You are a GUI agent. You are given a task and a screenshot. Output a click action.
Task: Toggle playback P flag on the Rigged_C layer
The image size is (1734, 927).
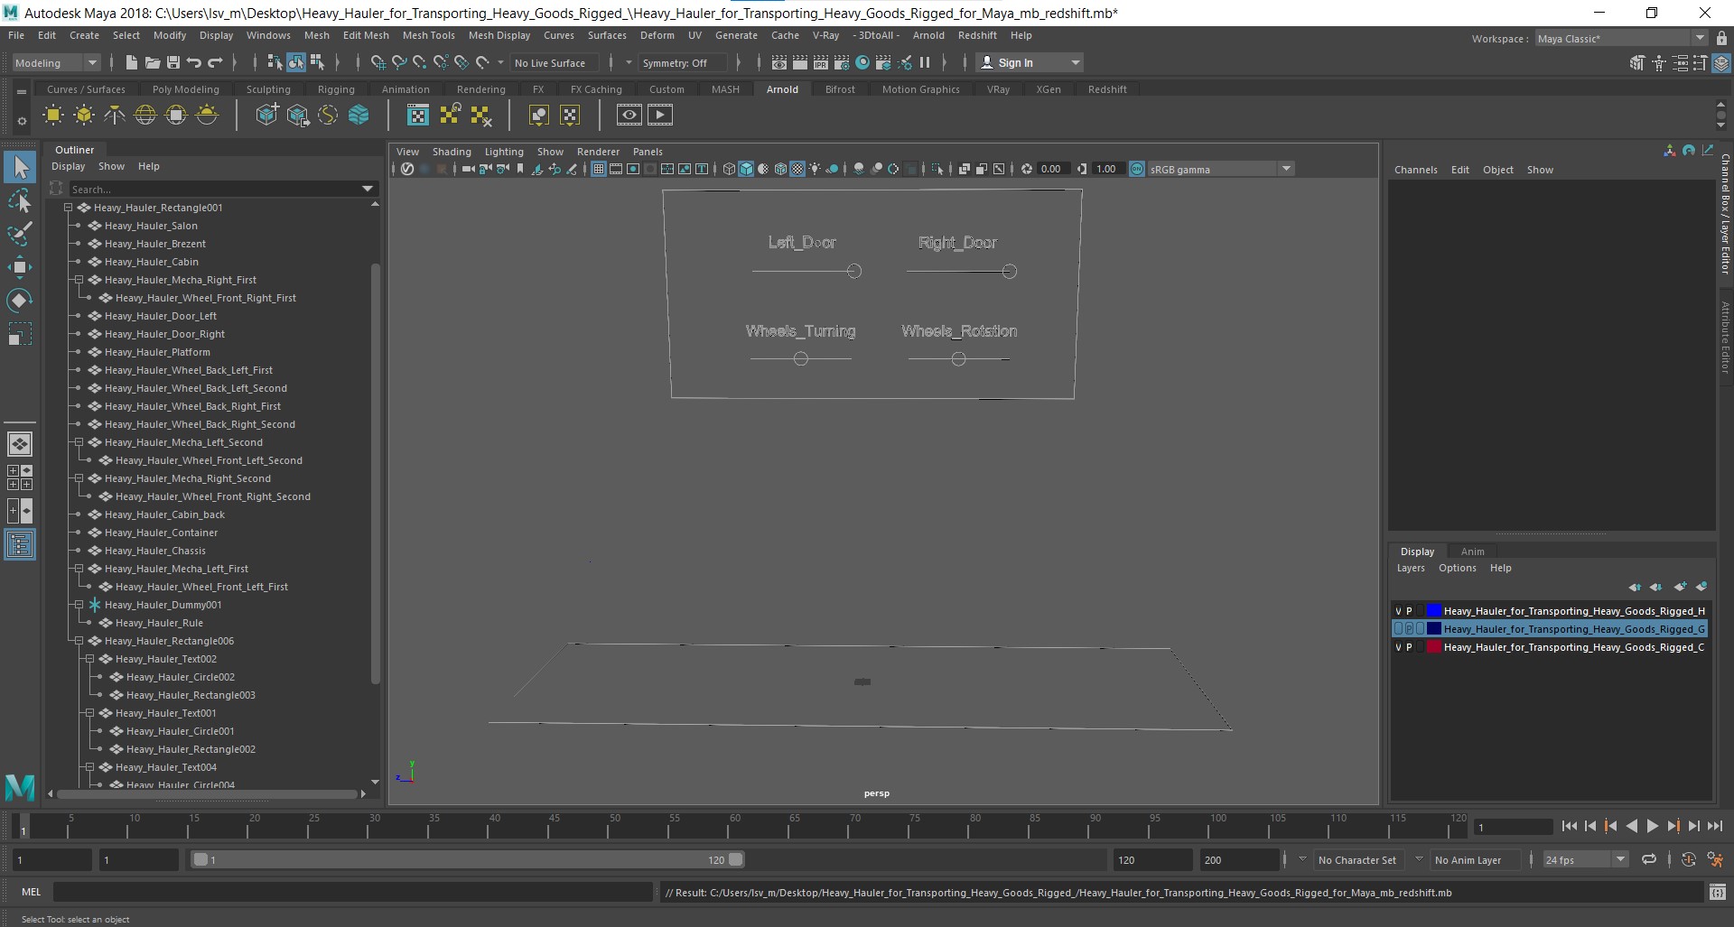[x=1409, y=647]
